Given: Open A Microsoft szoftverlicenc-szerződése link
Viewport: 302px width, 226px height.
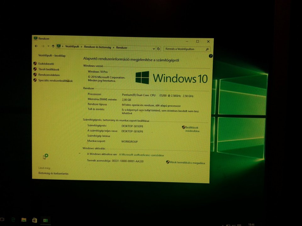Looking at the screenshot, I should (141, 155).
